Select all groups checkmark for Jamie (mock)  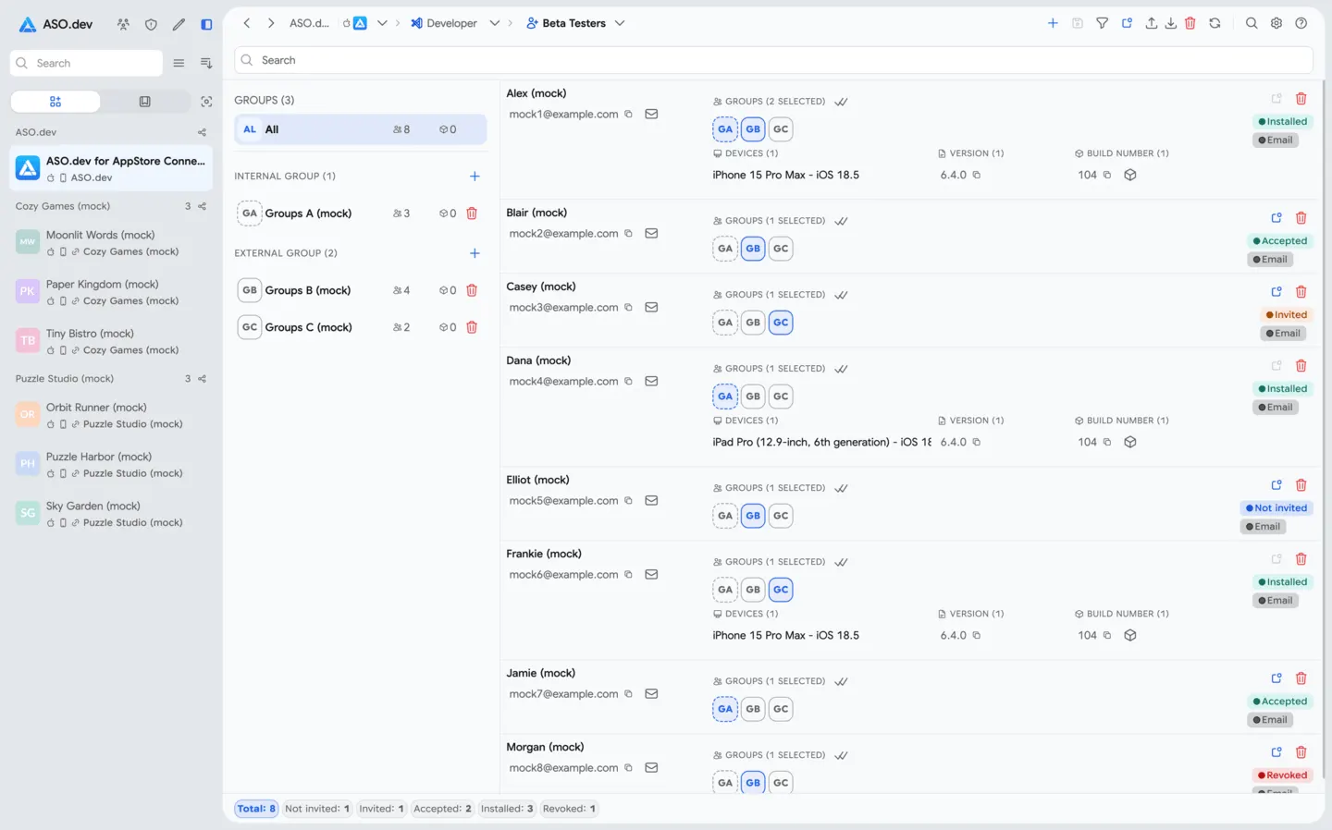841,681
